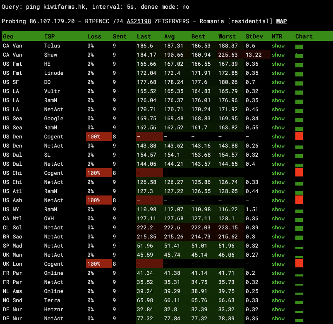
Task: Show MTR for US Den Cogent
Action: point(278,137)
